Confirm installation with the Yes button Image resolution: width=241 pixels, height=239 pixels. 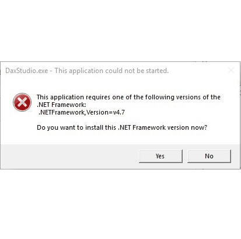pos(160,156)
